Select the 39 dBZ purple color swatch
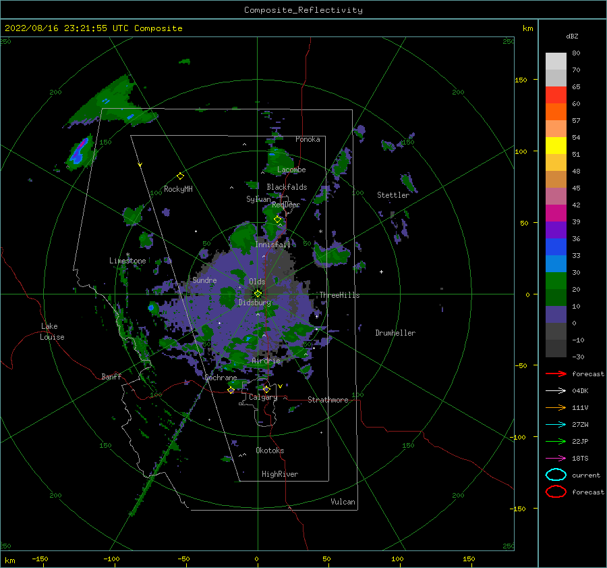 click(x=556, y=230)
